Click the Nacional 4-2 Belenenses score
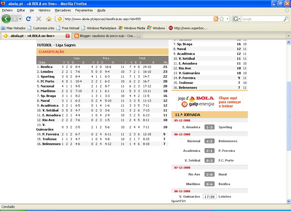Screen dimensions: 291x211 pos(209,141)
